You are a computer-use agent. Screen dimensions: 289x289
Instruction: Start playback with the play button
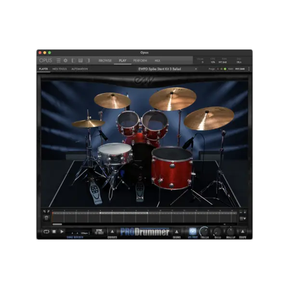click(62, 232)
